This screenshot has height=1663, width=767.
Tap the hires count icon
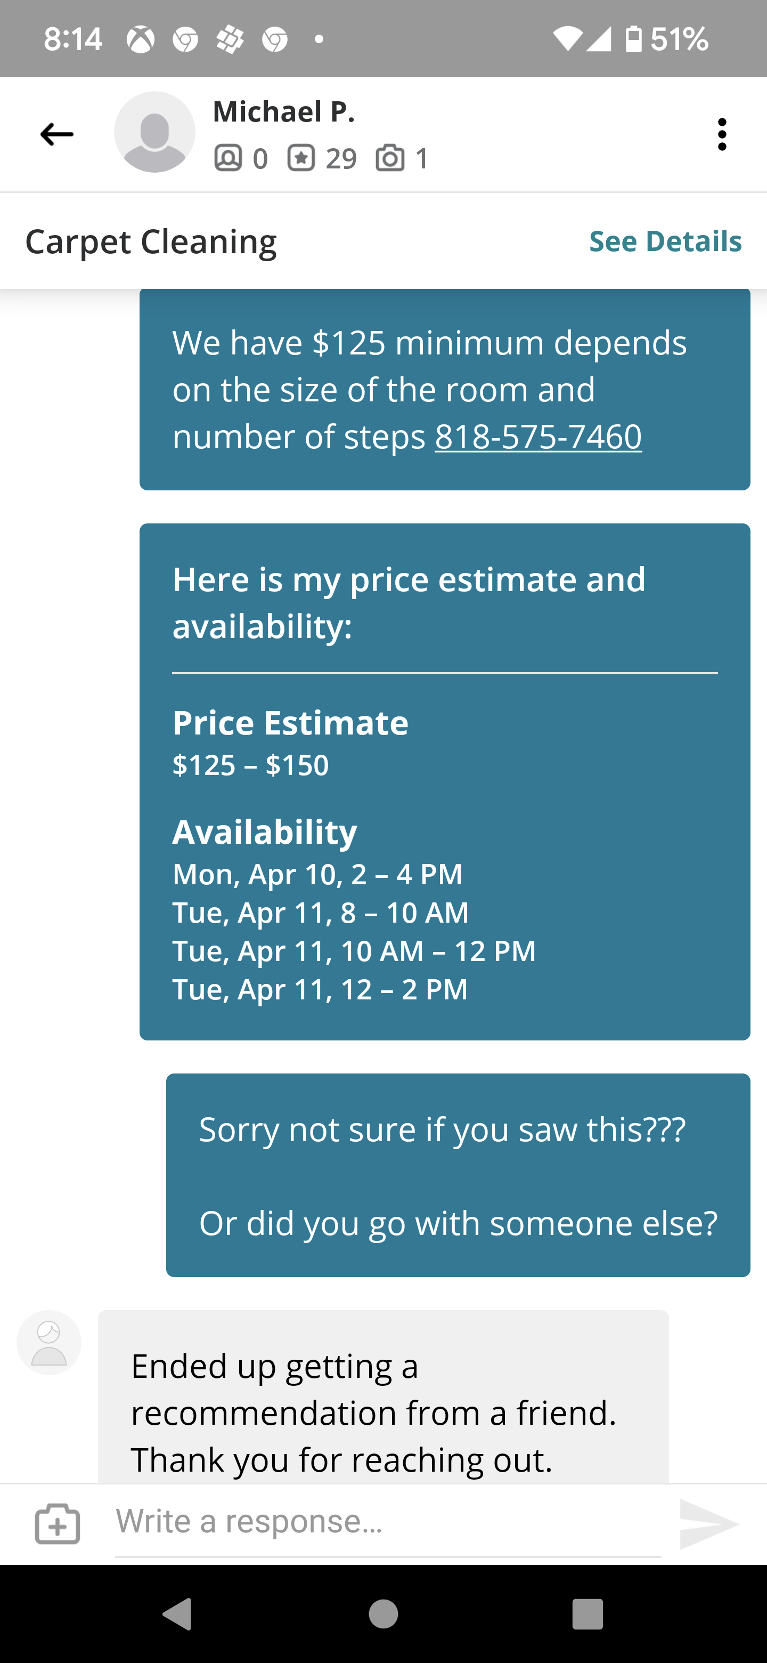pos(229,158)
